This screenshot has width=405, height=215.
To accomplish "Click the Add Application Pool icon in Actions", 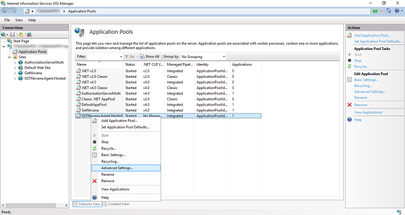I will tap(350, 36).
